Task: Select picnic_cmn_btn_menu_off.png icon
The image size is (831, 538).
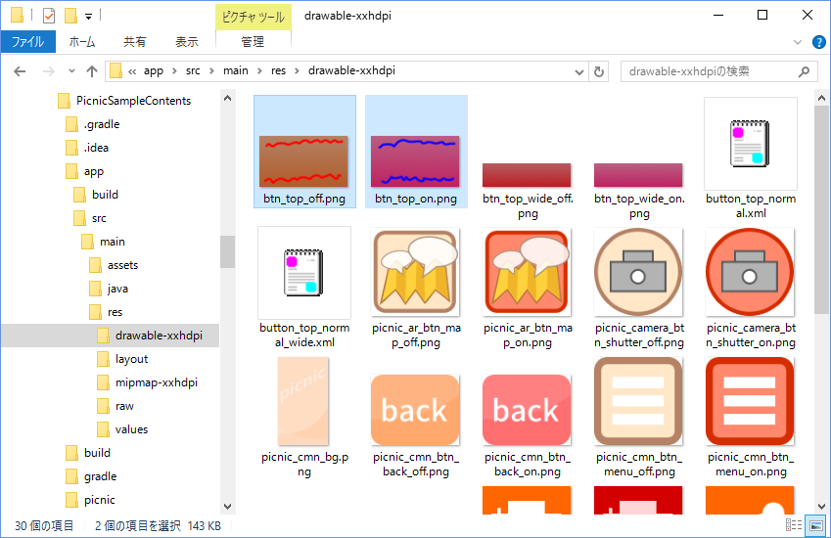Action: [x=638, y=401]
